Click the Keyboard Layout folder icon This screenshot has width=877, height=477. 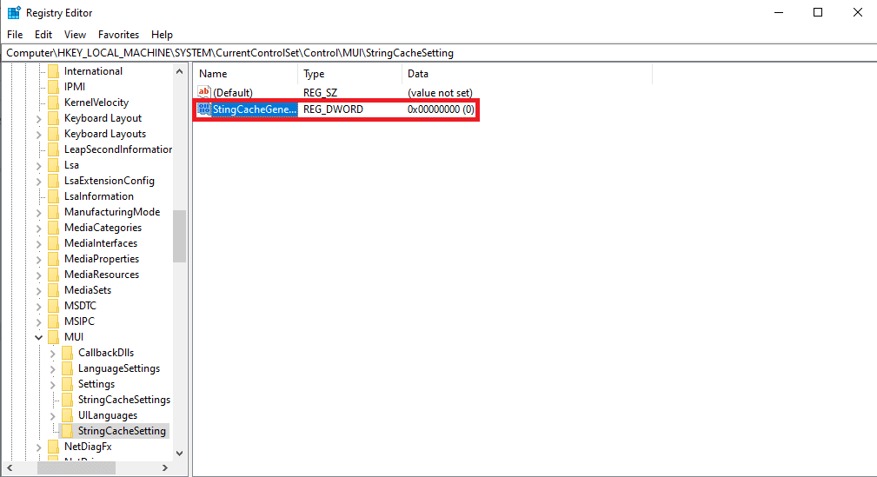click(54, 118)
